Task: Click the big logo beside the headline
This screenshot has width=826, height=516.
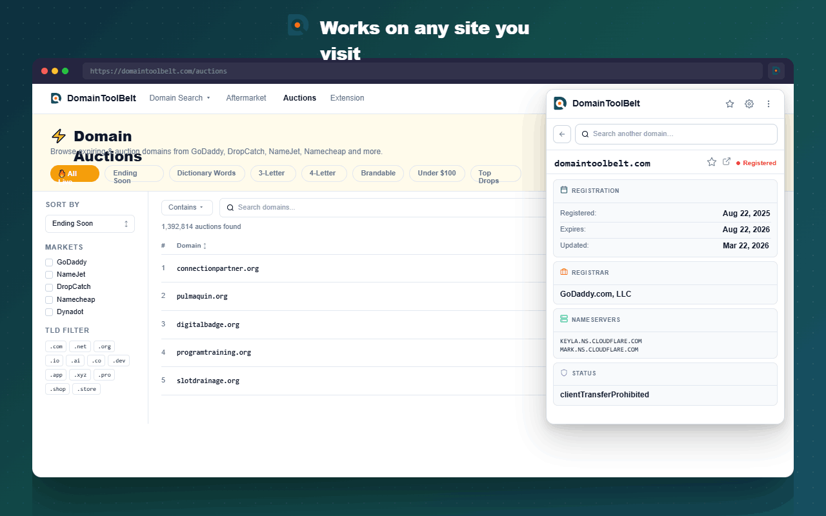Action: [297, 25]
